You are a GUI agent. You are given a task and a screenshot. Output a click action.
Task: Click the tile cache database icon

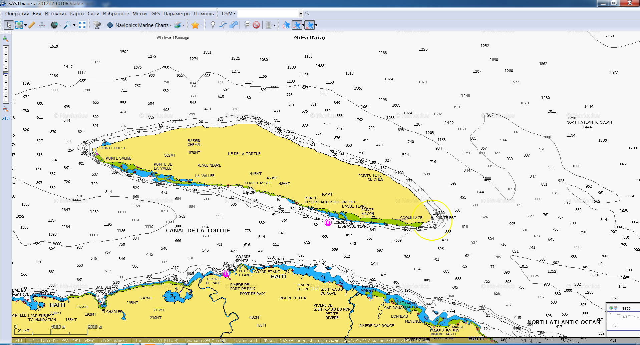coord(269,25)
